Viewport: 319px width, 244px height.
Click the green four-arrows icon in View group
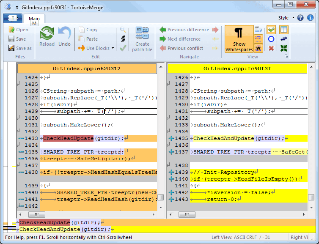(284, 48)
